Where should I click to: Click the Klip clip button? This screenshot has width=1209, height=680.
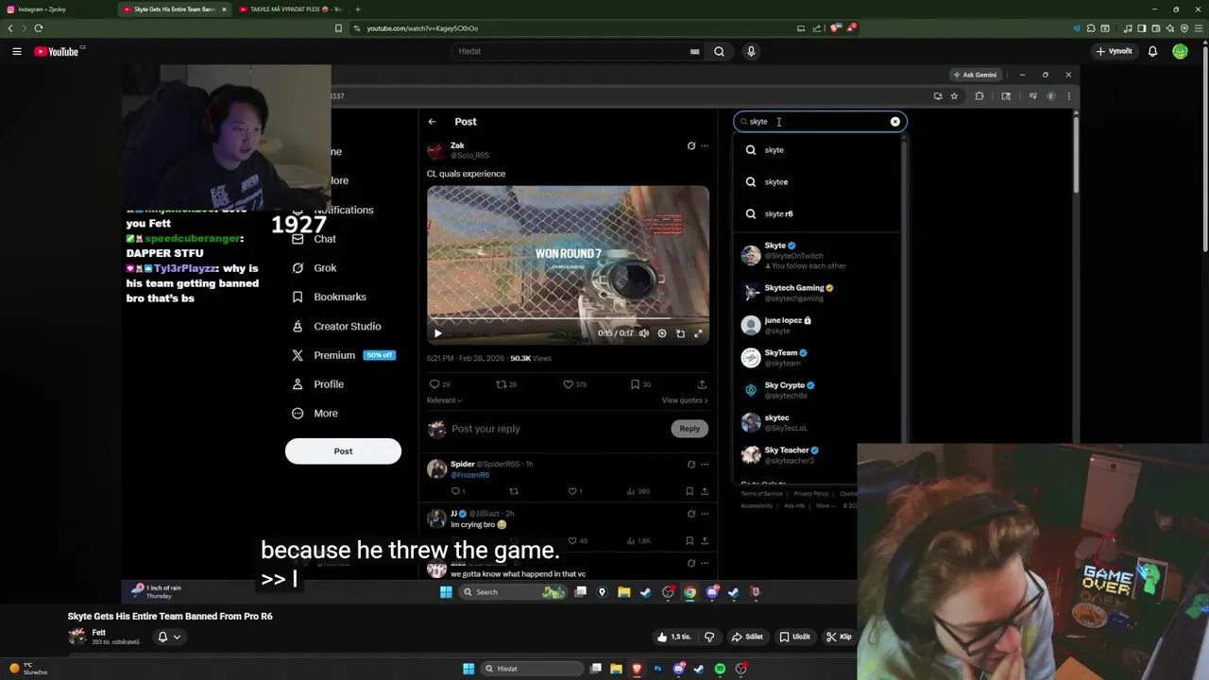point(839,637)
